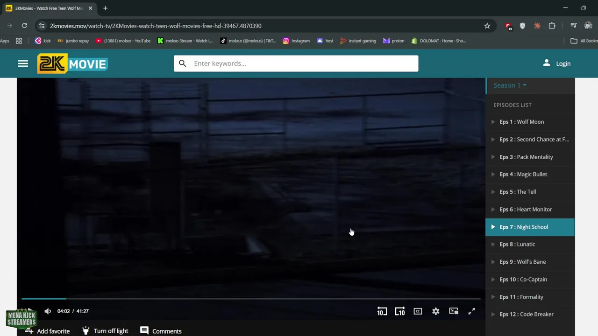Image resolution: width=598 pixels, height=336 pixels.
Task: Select the current Eps 7 : Night School
Action: (x=530, y=227)
